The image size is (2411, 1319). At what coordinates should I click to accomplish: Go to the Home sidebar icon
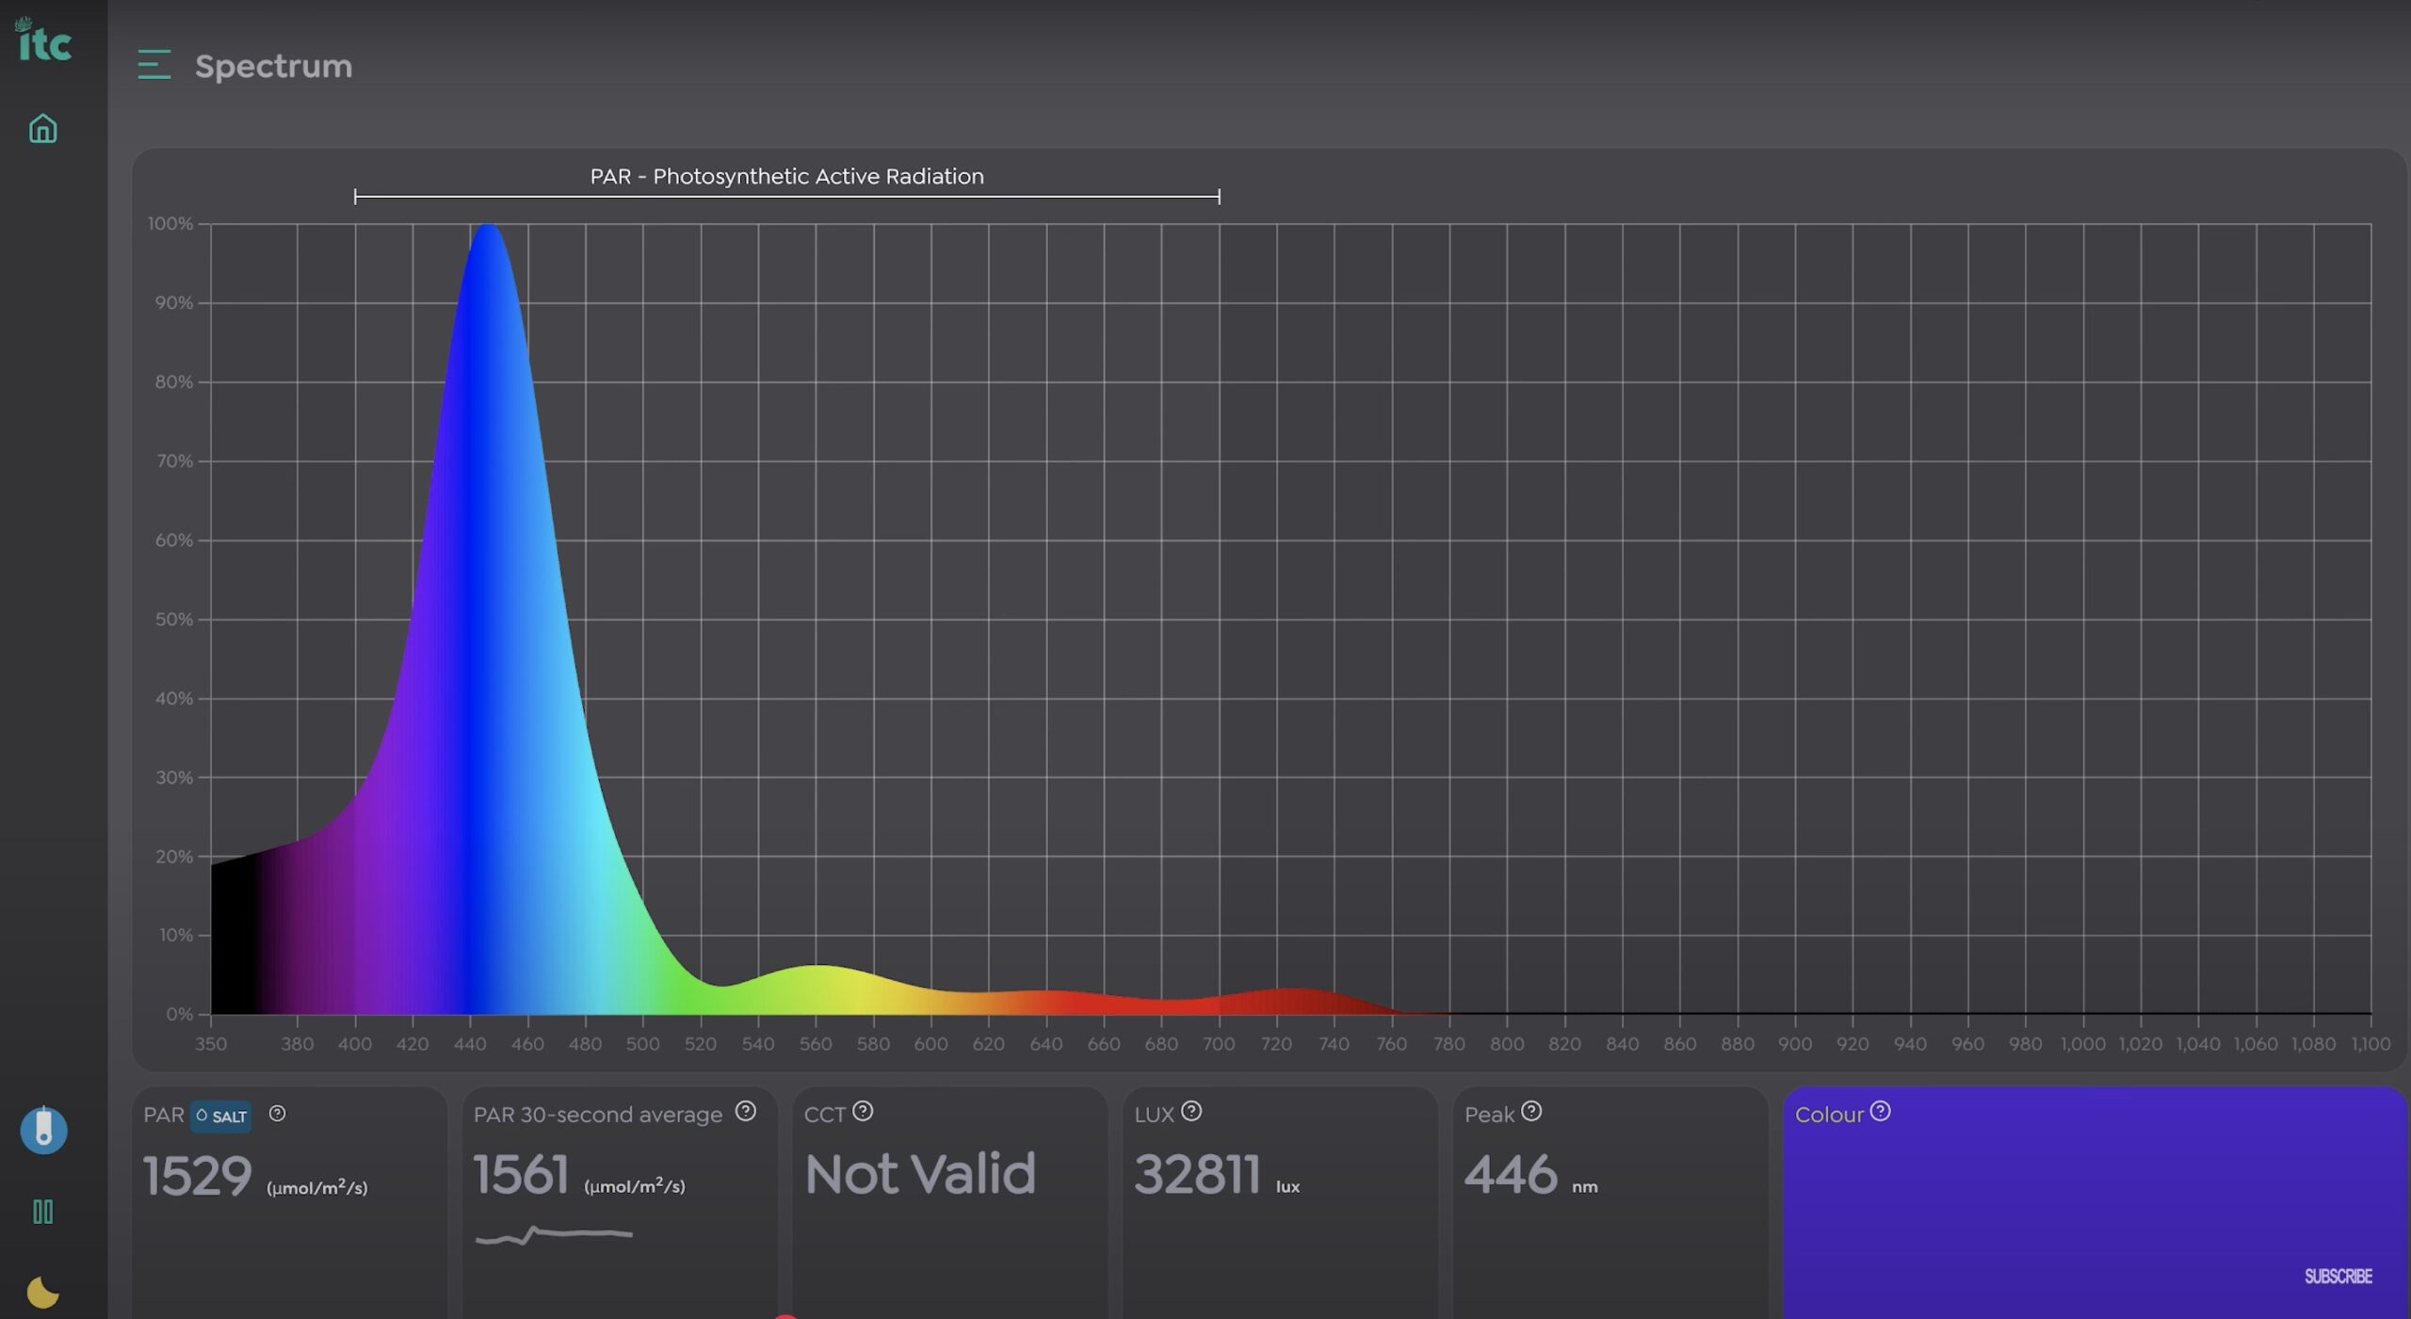43,129
